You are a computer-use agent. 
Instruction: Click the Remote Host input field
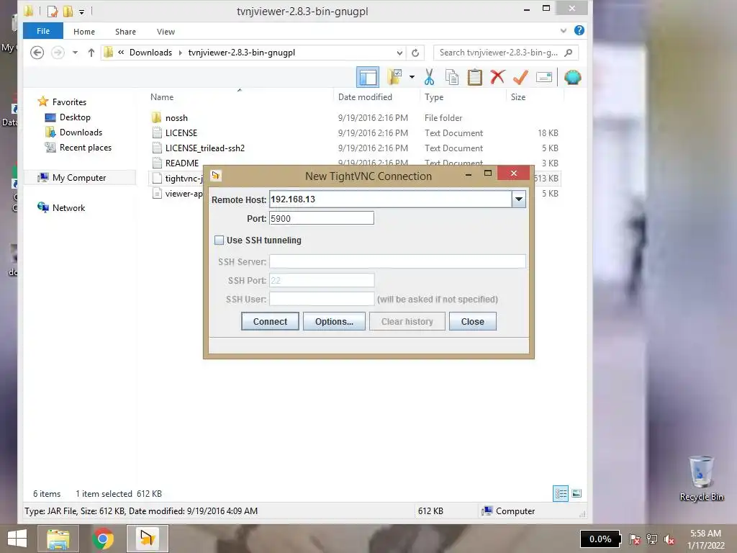pyautogui.click(x=390, y=199)
